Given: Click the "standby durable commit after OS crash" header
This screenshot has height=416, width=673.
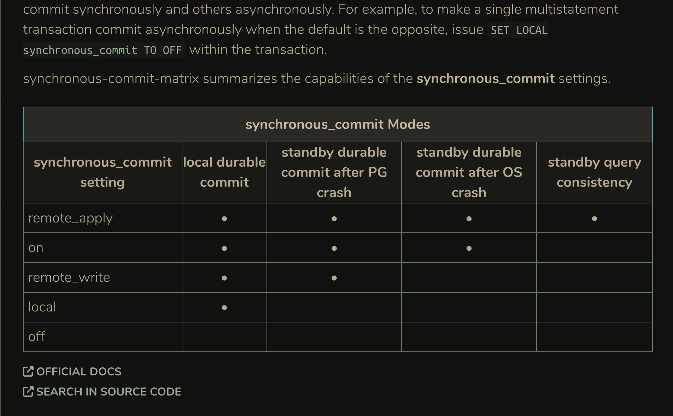Looking at the screenshot, I should [469, 172].
